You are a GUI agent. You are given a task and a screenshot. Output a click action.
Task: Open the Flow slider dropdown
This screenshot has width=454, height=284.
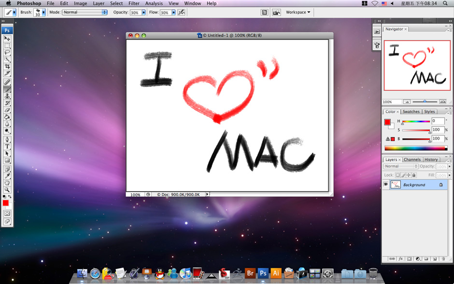tap(173, 13)
